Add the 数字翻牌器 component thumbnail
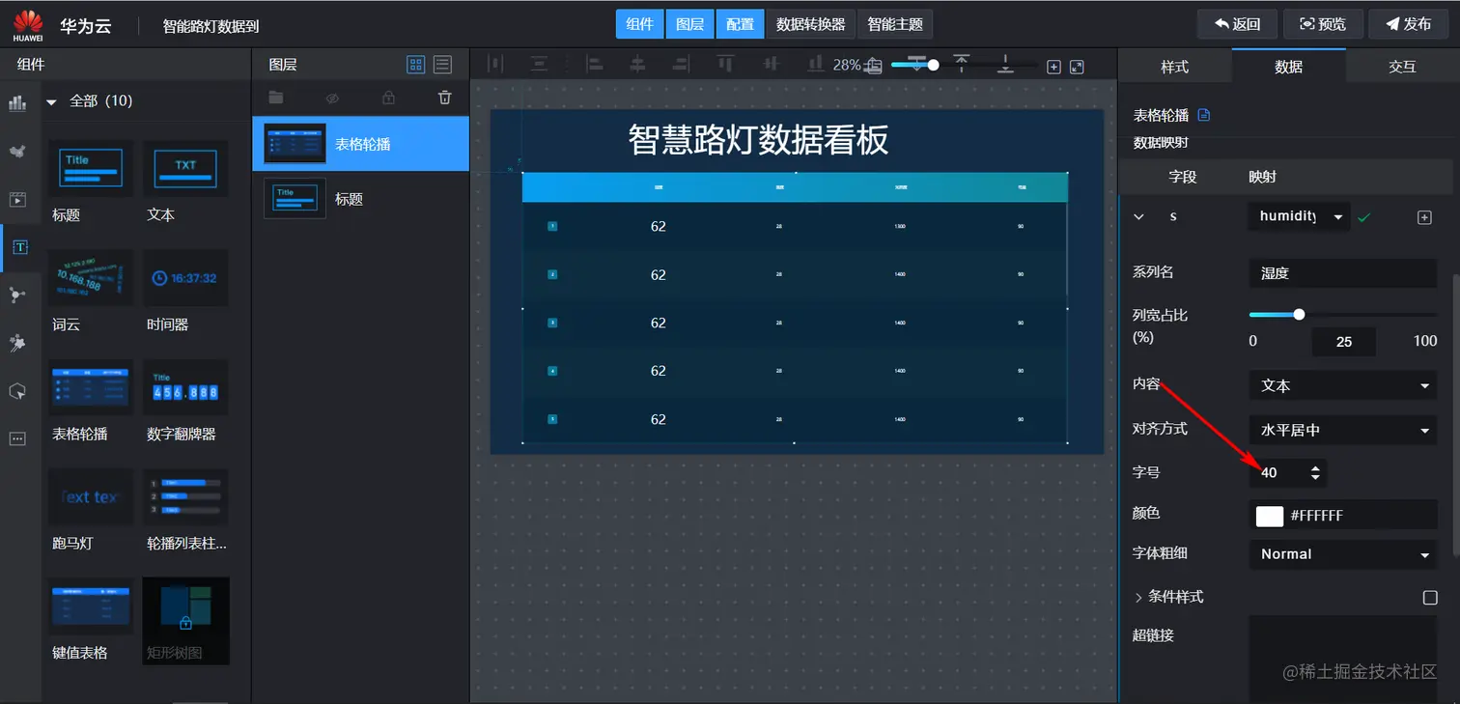 click(x=185, y=388)
